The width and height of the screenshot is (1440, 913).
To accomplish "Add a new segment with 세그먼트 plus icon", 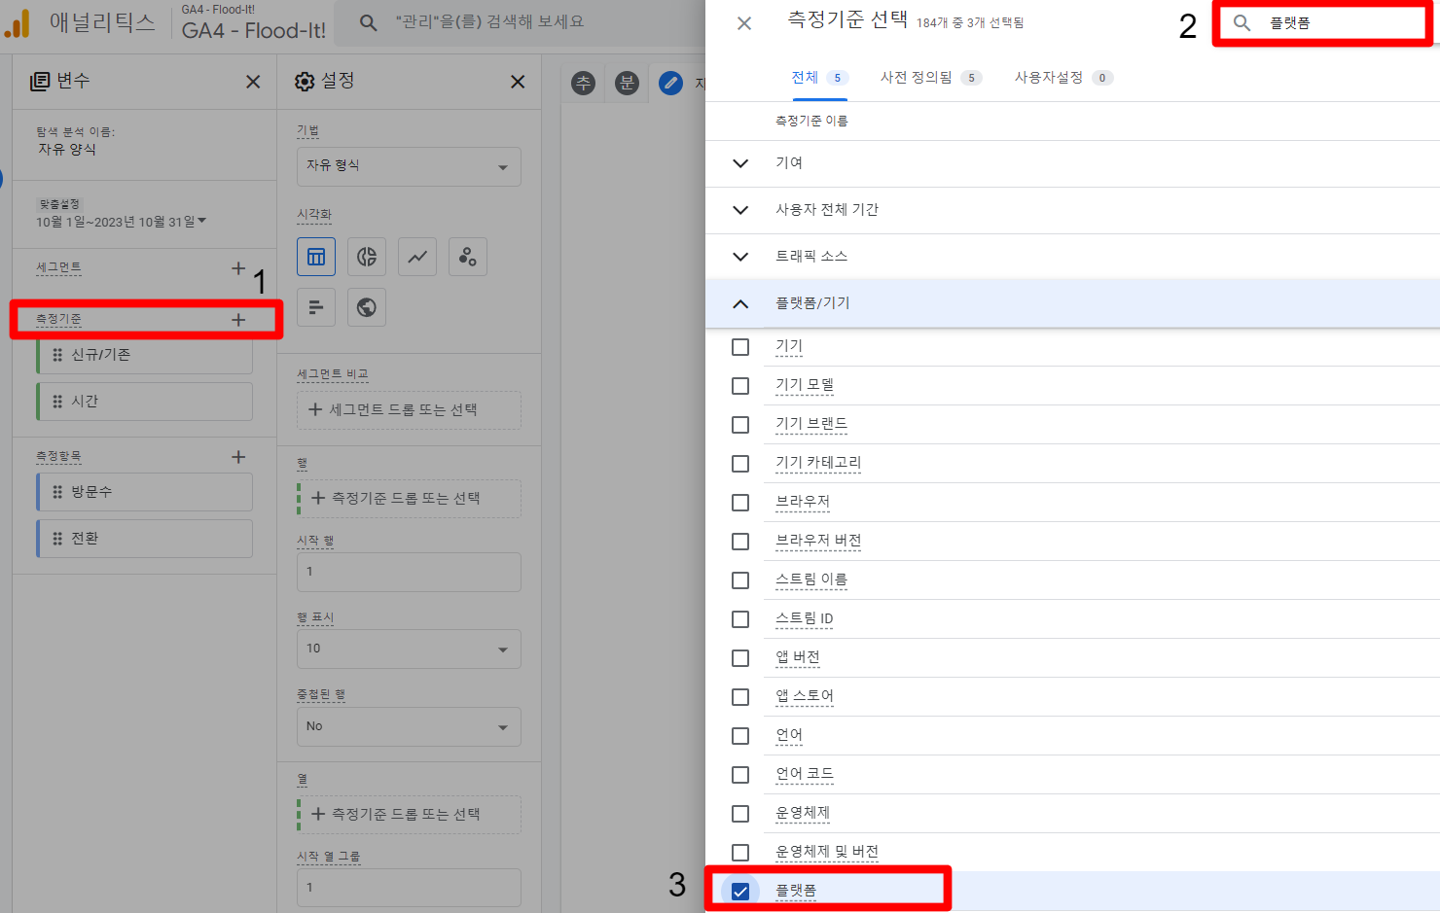I will tap(238, 268).
